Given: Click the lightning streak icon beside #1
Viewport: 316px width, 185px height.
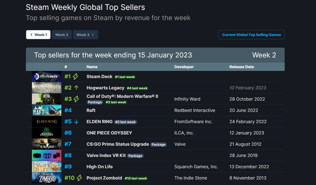Looking at the screenshot, I should tap(75, 77).
